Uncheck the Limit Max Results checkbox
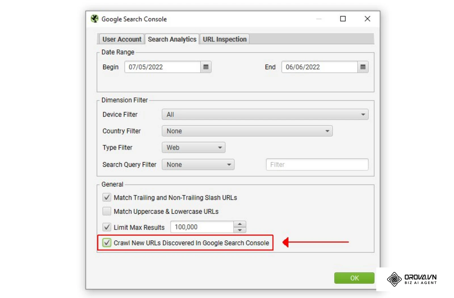Screen dimensions: 454x298 (107, 227)
